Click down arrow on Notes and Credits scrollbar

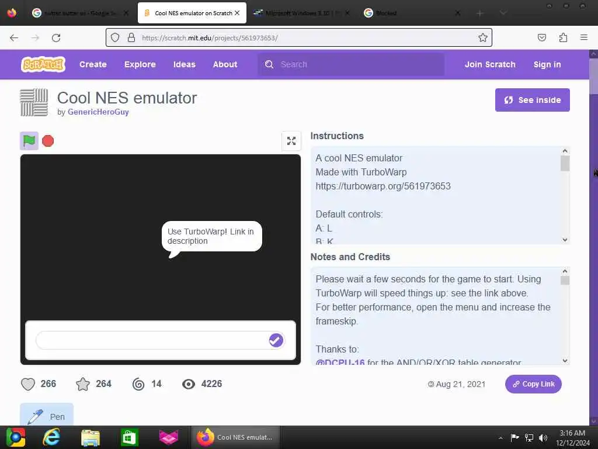[565, 360]
